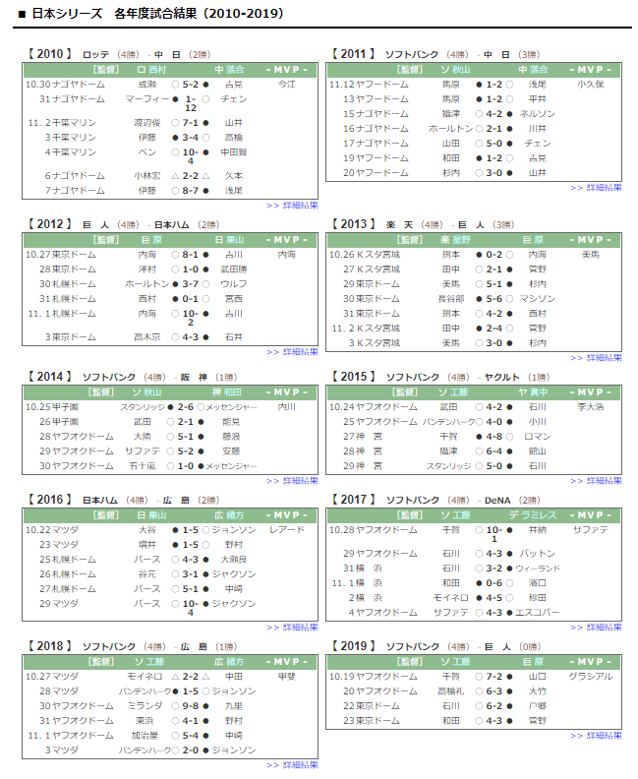Click pitcher サファテ in the 2014 table
This screenshot has height=779, width=638.
pyautogui.click(x=143, y=451)
